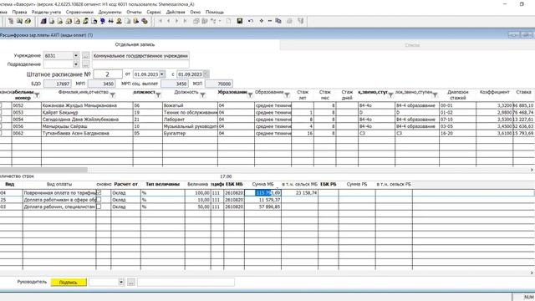535x301 pixels.
Task: Open filter on Образование name column
Action: [287, 95]
